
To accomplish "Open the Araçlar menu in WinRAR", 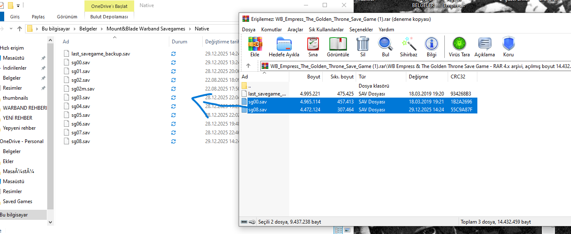I will pyautogui.click(x=296, y=30).
